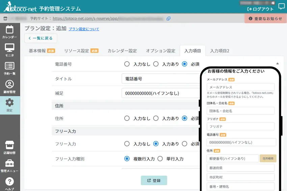Select 入力あり for 住所

pyautogui.click(x=156, y=118)
